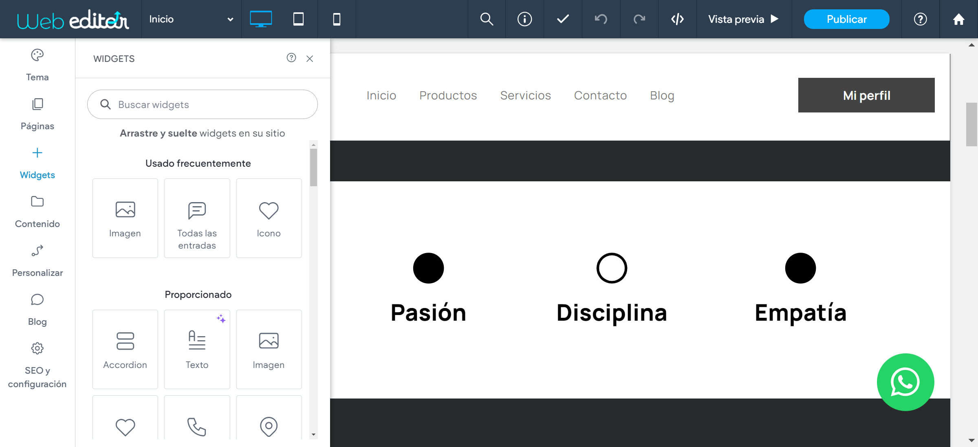The width and height of the screenshot is (978, 447).
Task: Click the scroll-down arrow of page canvas
Action: tap(971, 440)
